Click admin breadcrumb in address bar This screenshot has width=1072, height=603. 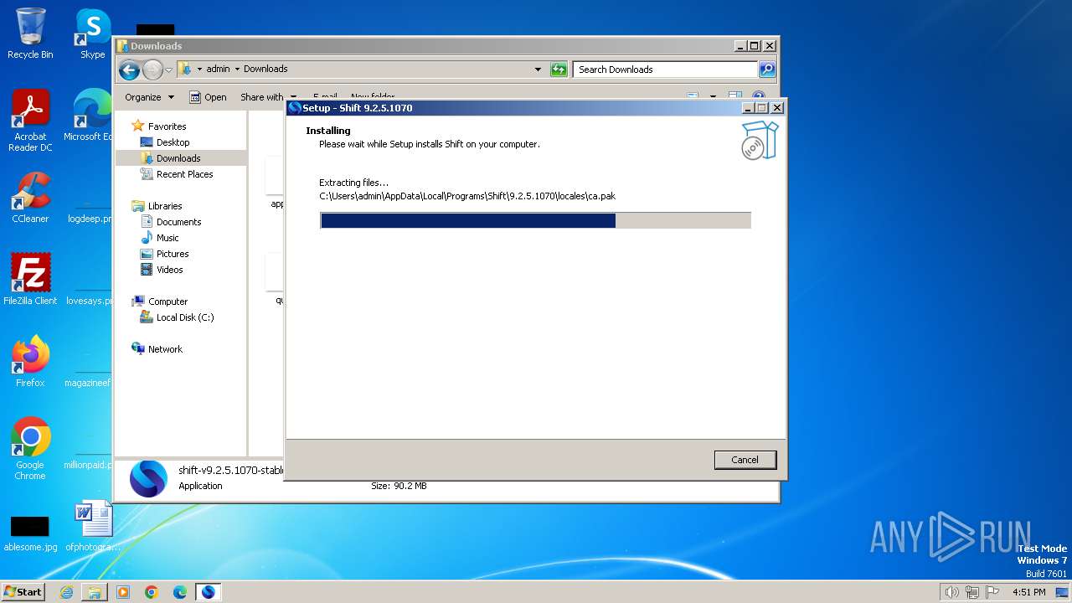(x=218, y=70)
